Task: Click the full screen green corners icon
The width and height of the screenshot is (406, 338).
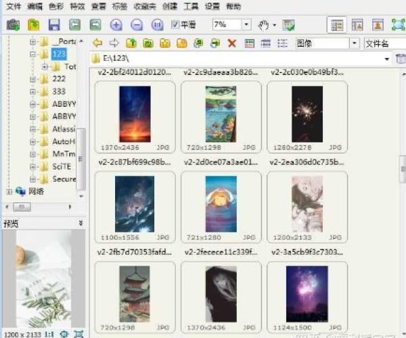Action: pos(399,25)
